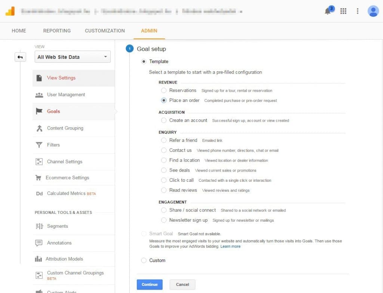This screenshot has height=293, width=383.
Task: Select the Share / social connect template
Action: point(164,210)
